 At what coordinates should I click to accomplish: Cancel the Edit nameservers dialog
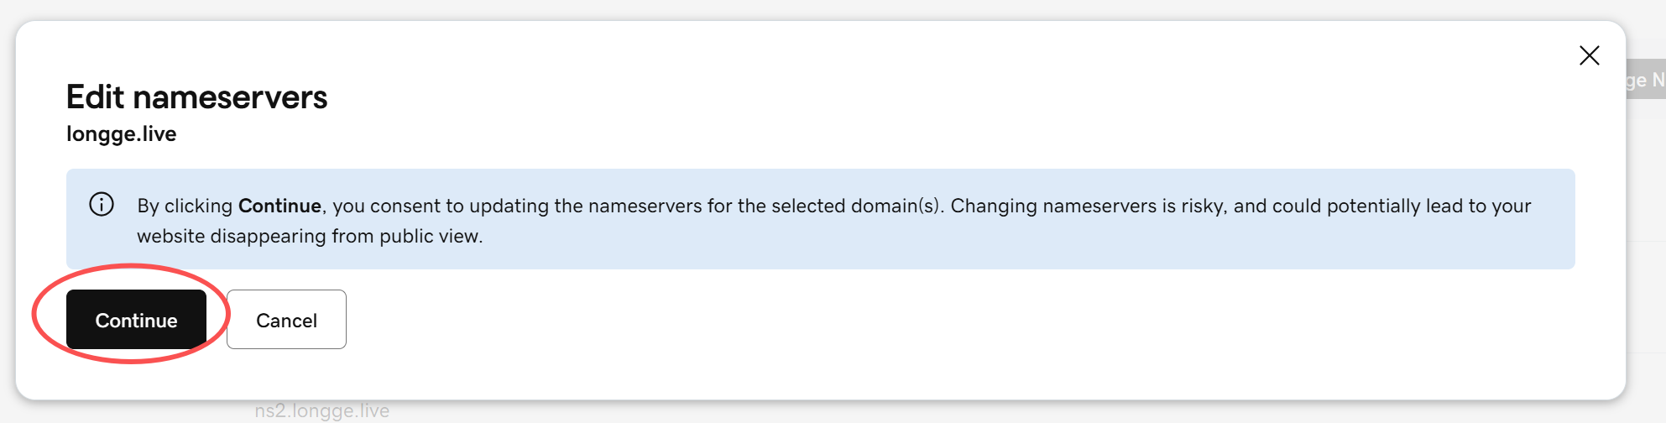click(x=286, y=320)
